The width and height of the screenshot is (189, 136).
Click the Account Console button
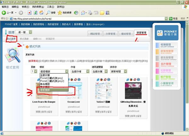(166, 77)
